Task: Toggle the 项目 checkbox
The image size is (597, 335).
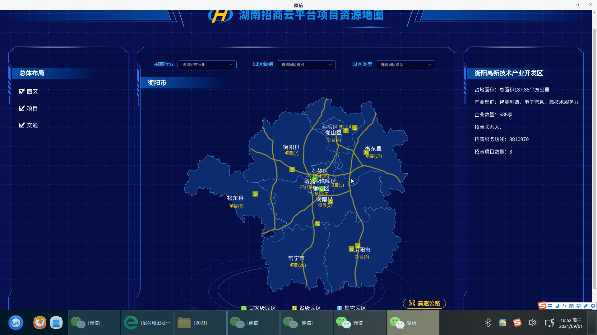Action: point(22,108)
